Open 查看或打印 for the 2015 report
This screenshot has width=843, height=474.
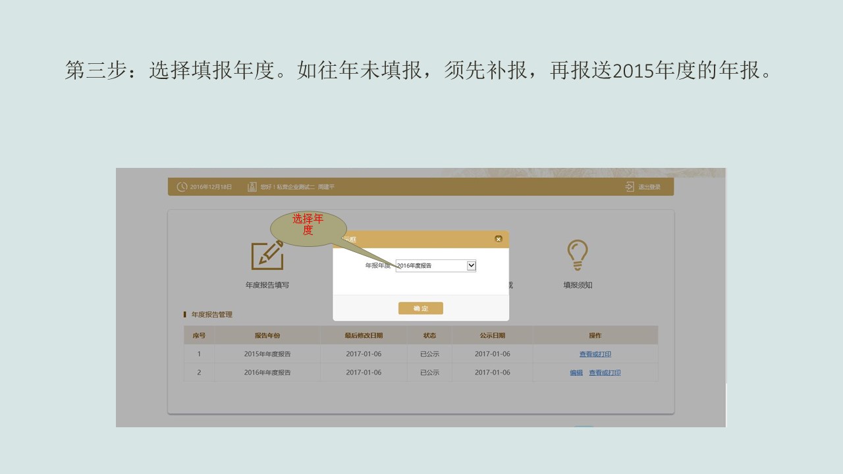point(595,354)
